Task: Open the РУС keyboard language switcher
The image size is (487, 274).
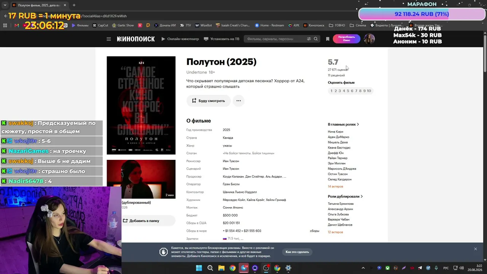Action: [446, 268]
